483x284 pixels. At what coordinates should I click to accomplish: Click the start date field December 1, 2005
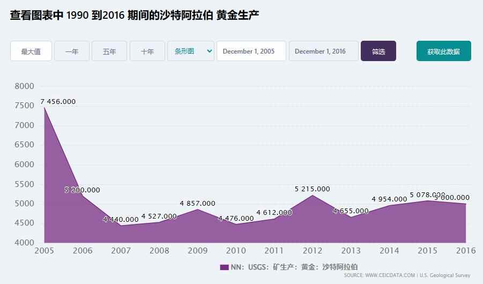coord(251,51)
